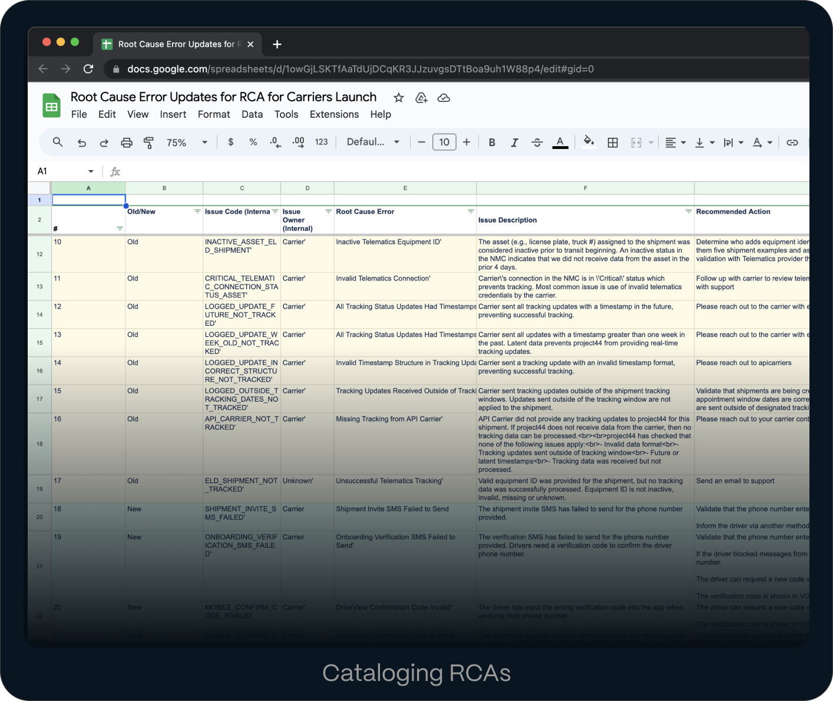Format number as currency with dollar button

pos(231,142)
